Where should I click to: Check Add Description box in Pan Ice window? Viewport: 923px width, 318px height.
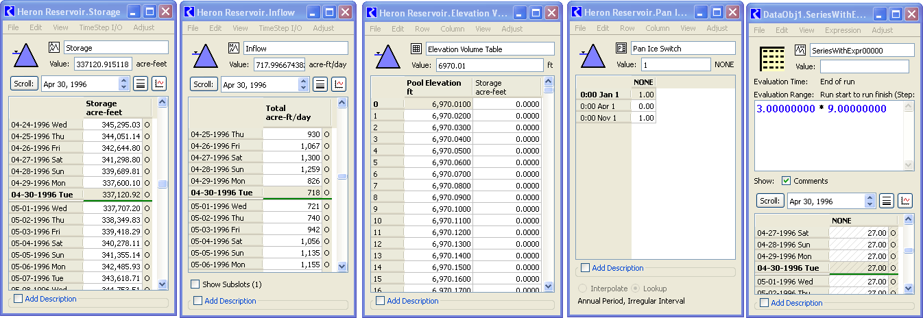click(x=585, y=268)
